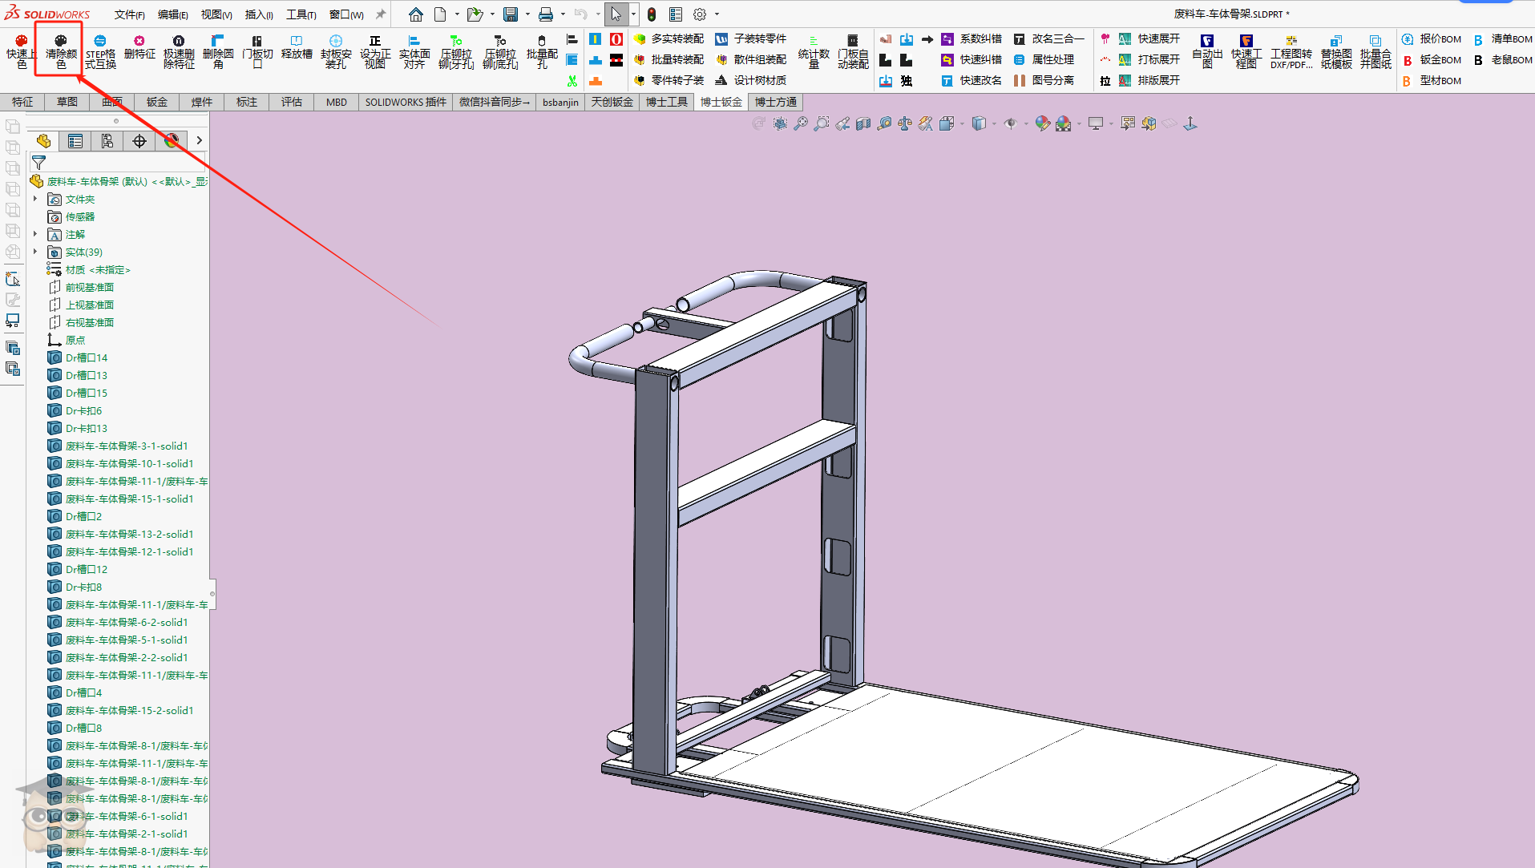Click the 快速上色 quick color tool
The width and height of the screenshot is (1535, 868).
(x=21, y=51)
